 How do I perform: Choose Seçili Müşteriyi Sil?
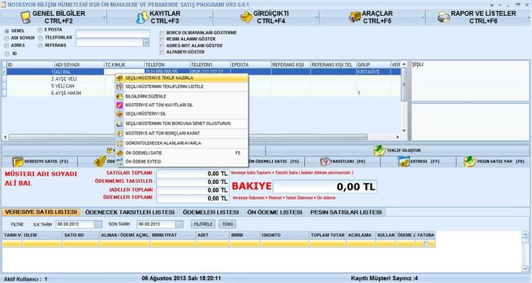pos(182,114)
